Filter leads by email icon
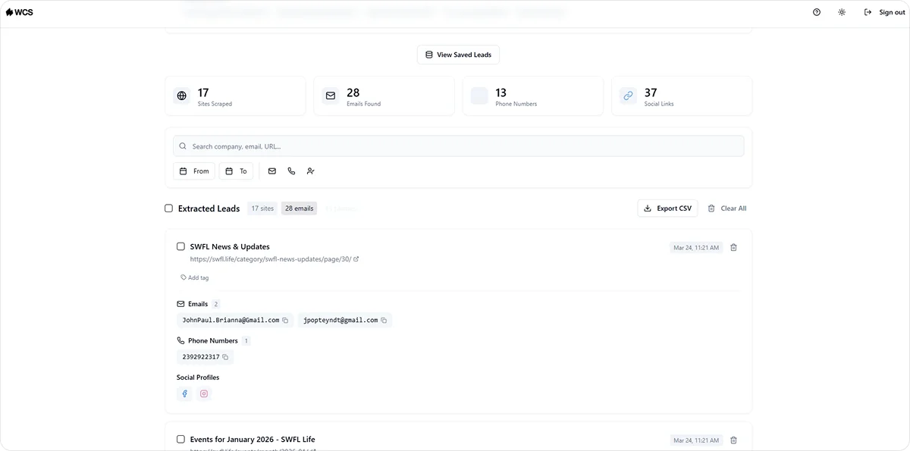The width and height of the screenshot is (910, 451). pyautogui.click(x=272, y=171)
